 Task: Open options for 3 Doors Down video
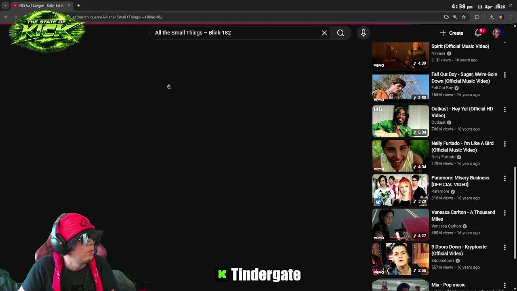pos(504,247)
